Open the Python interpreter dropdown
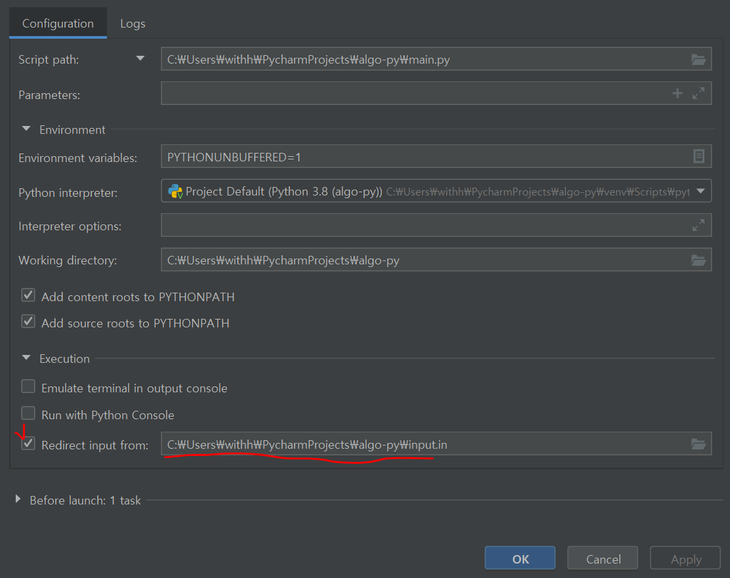730x578 pixels. click(700, 192)
